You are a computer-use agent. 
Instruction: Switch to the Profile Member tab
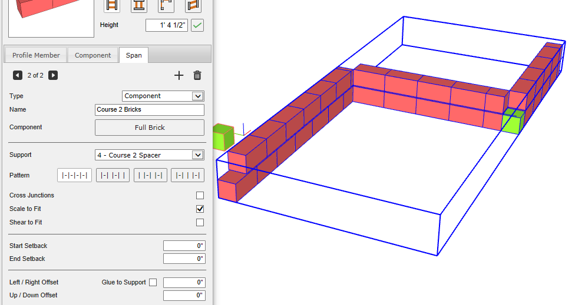[36, 55]
